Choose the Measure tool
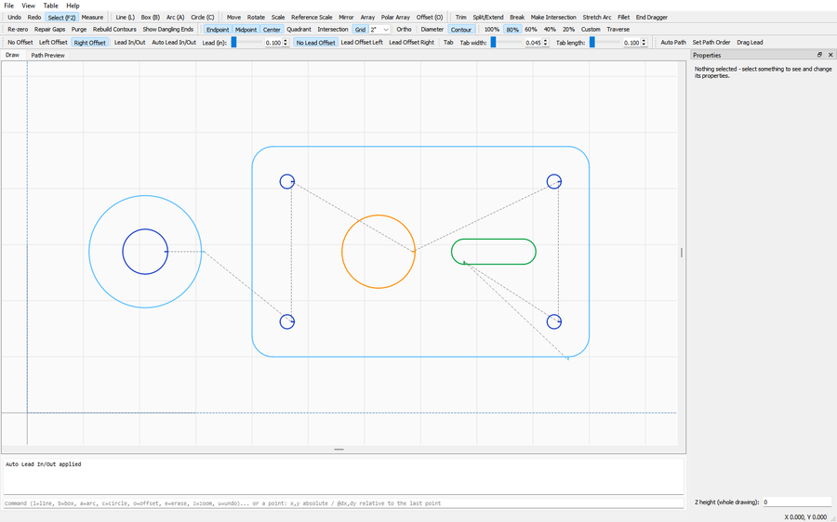Screen dimensions: 837x522 (92, 17)
